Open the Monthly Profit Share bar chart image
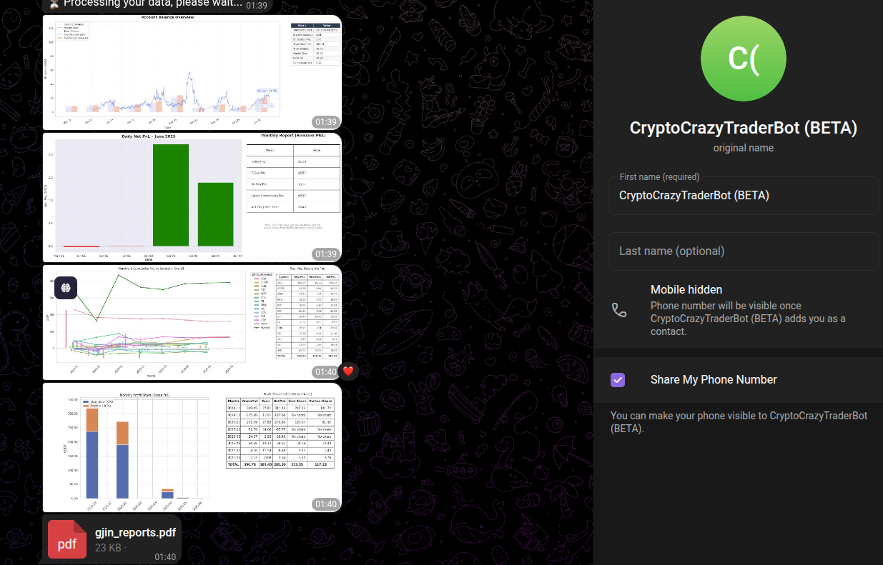This screenshot has width=883, height=565. 192,448
